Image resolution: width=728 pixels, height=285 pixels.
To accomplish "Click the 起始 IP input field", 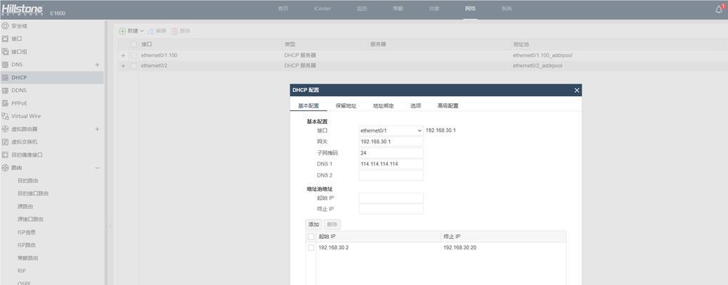I will point(391,198).
